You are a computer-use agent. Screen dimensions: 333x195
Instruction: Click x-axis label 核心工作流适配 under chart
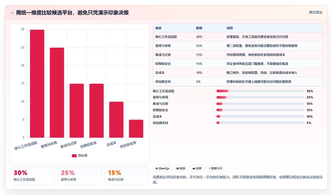[x=26, y=145]
